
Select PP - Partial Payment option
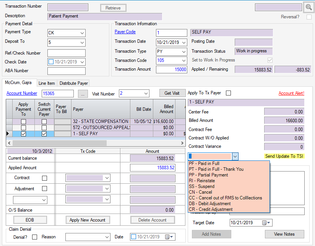click(208, 175)
